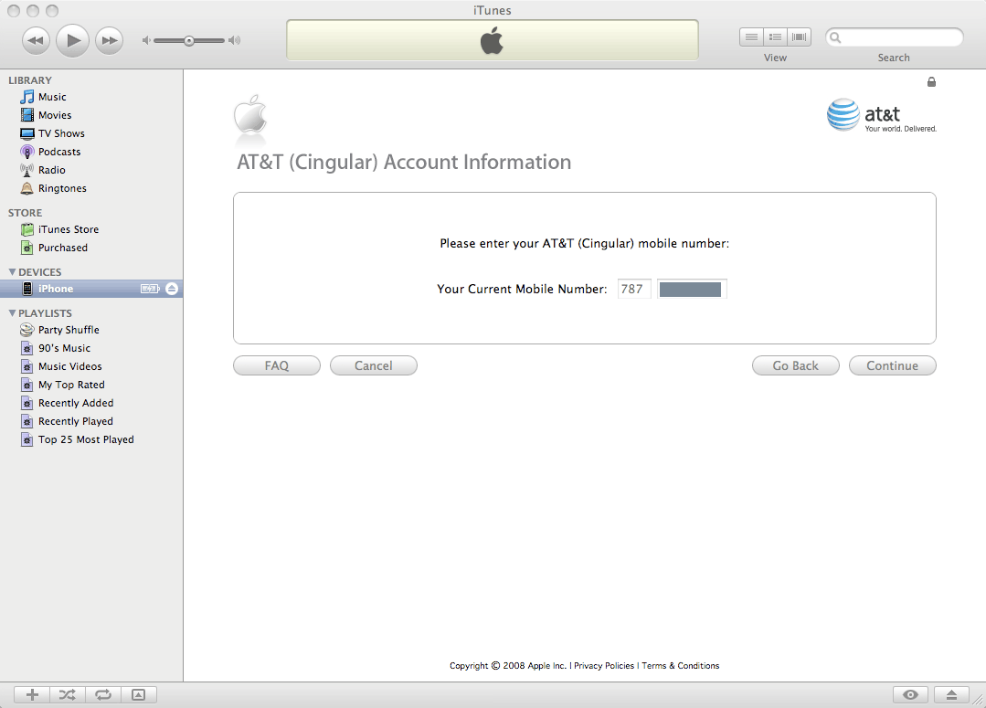Viewport: 986px width, 708px height.
Task: Click the eject disc button at bottom
Action: [951, 694]
